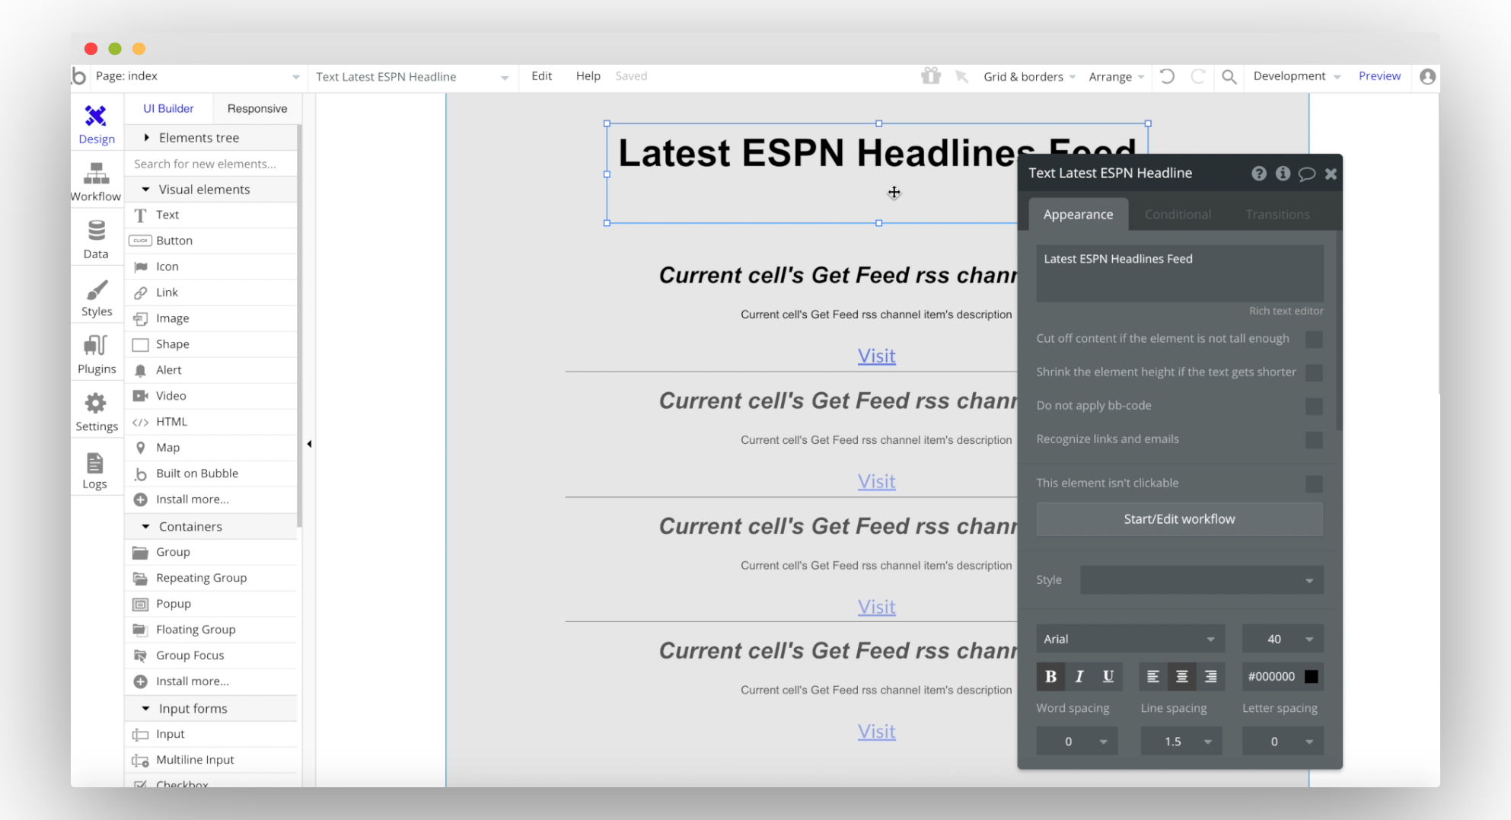Open the Help menu
Screen dimensions: 1511x820
588,76
